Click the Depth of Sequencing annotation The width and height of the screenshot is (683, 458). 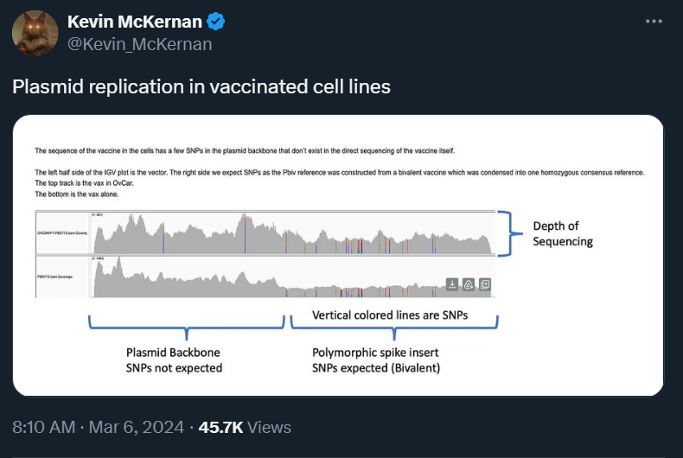(563, 234)
